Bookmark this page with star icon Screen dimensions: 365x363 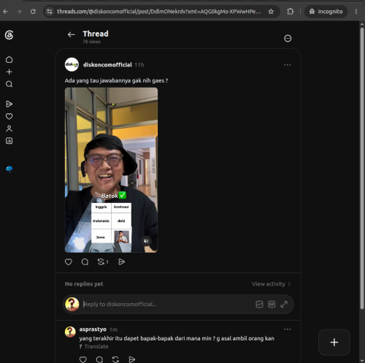tap(271, 12)
